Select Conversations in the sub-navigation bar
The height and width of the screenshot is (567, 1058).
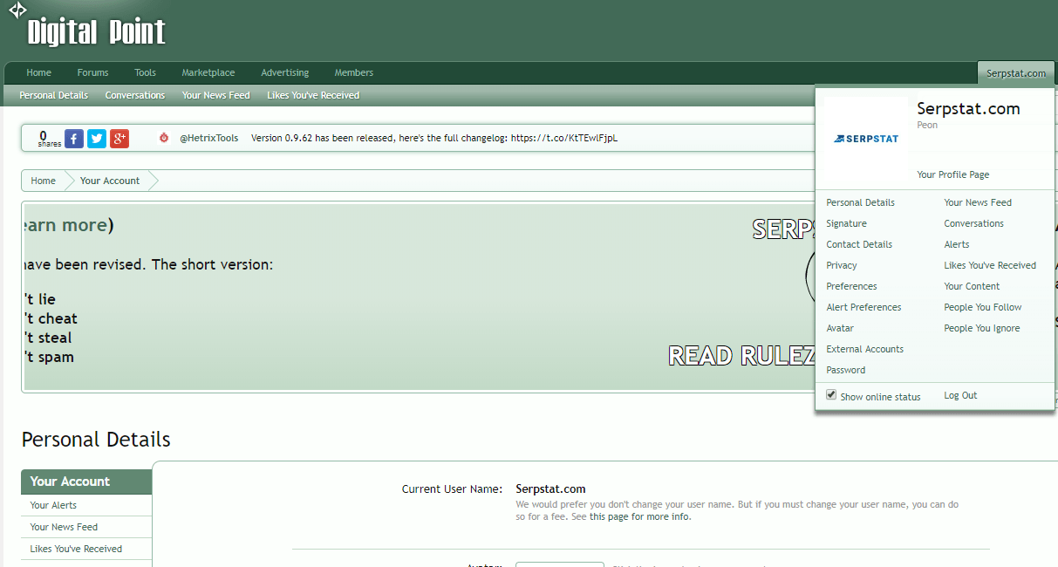click(135, 95)
